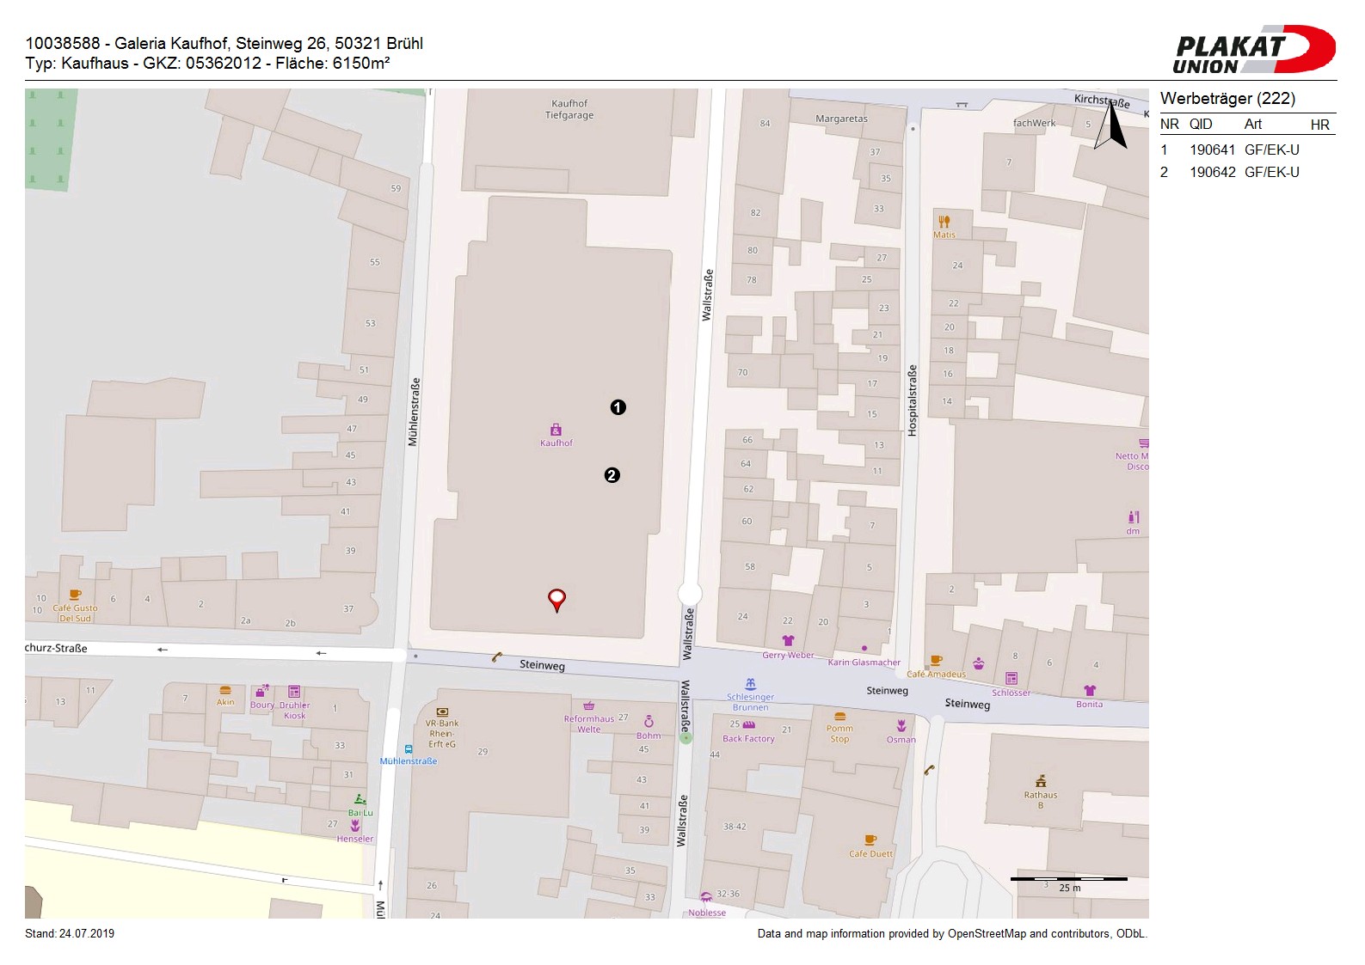Click the Mühlenstraße bus stop icon
1365x965 pixels.
(x=409, y=749)
